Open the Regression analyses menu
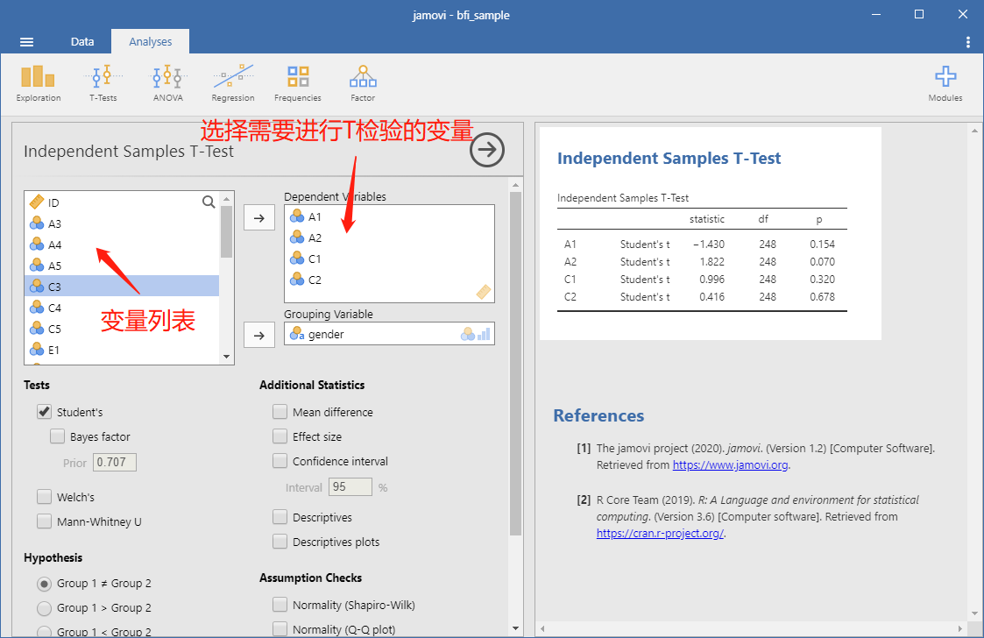The height and width of the screenshot is (638, 984). (x=233, y=83)
